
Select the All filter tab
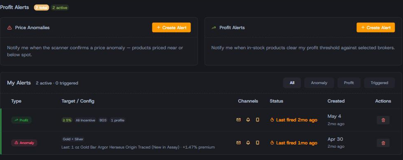[292, 83]
